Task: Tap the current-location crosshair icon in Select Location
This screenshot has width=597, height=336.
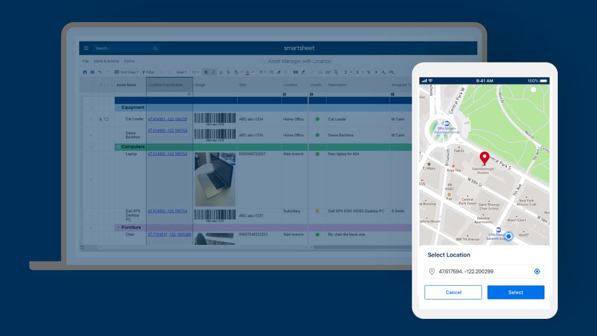Action: point(536,271)
